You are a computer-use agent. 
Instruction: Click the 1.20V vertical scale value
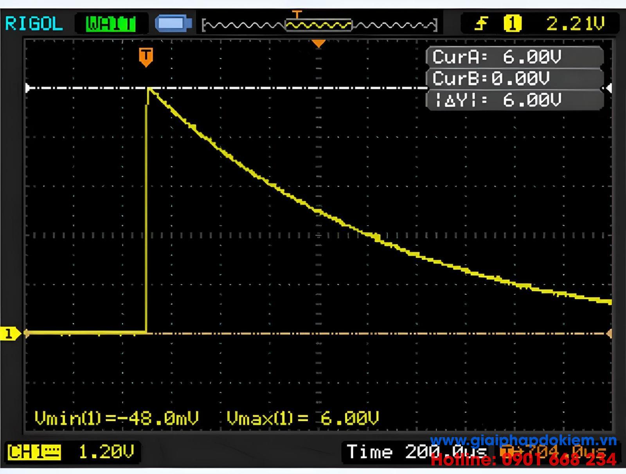pyautogui.click(x=106, y=452)
